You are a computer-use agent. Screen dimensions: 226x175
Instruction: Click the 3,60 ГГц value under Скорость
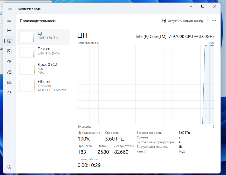click(114, 139)
